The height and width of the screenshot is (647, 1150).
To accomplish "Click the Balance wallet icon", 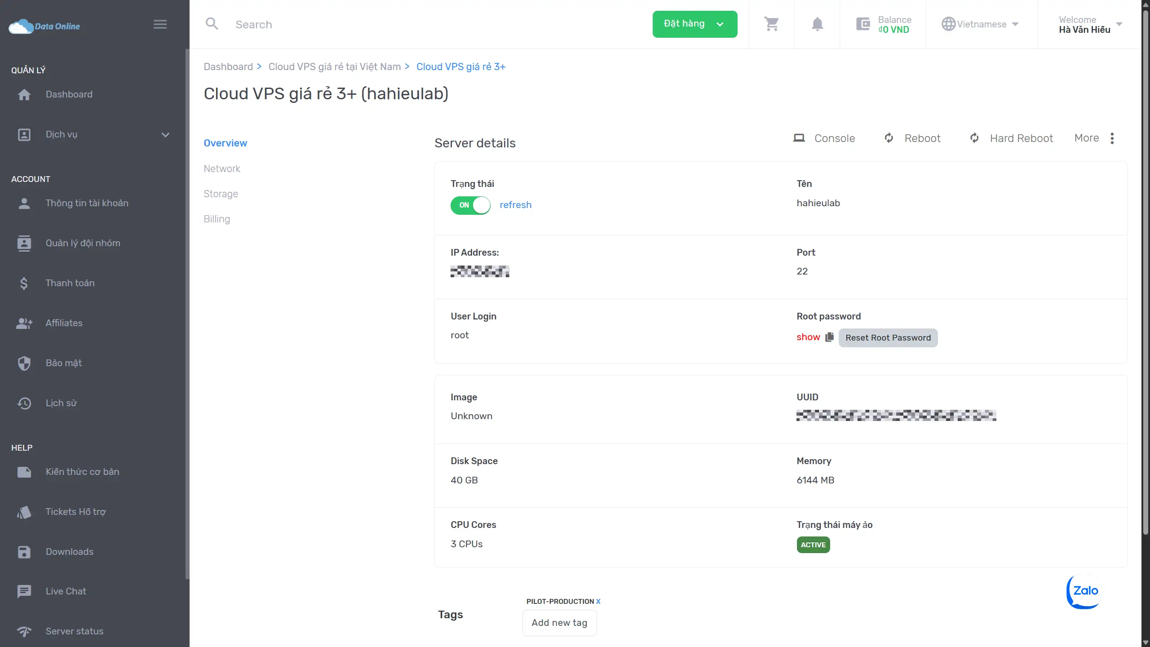I will pos(863,24).
